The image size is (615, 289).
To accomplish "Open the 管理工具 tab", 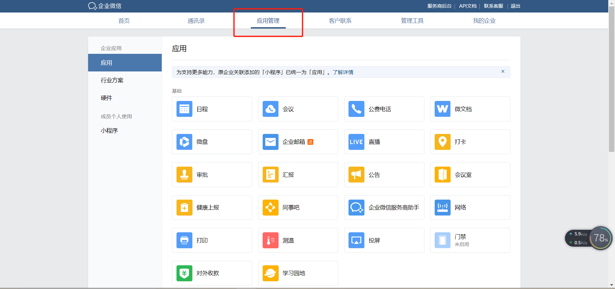I will [x=412, y=21].
